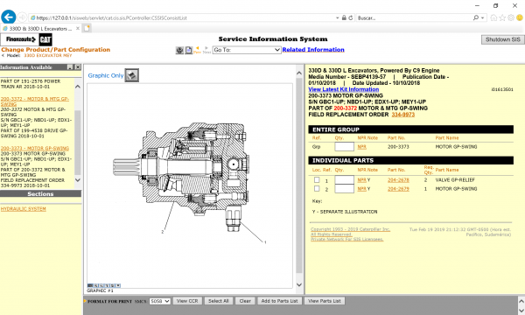
Task: Click the Finanzauto logo
Action: (20, 39)
